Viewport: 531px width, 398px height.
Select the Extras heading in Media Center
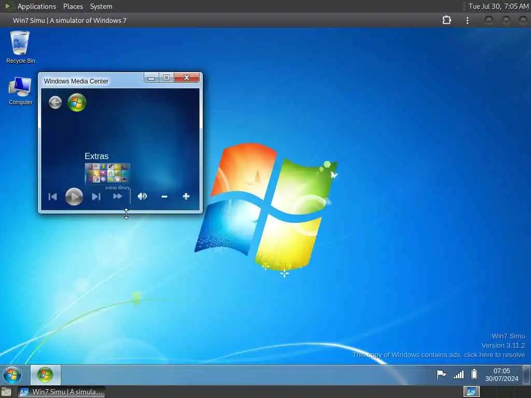point(96,156)
